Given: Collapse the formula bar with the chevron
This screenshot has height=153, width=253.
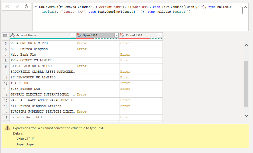Looking at the screenshot, I should click(245, 7).
